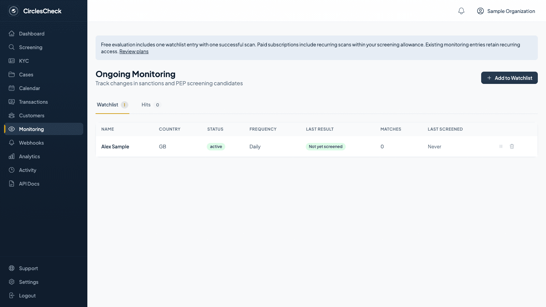Click the Daily frequency cell

pos(255,147)
